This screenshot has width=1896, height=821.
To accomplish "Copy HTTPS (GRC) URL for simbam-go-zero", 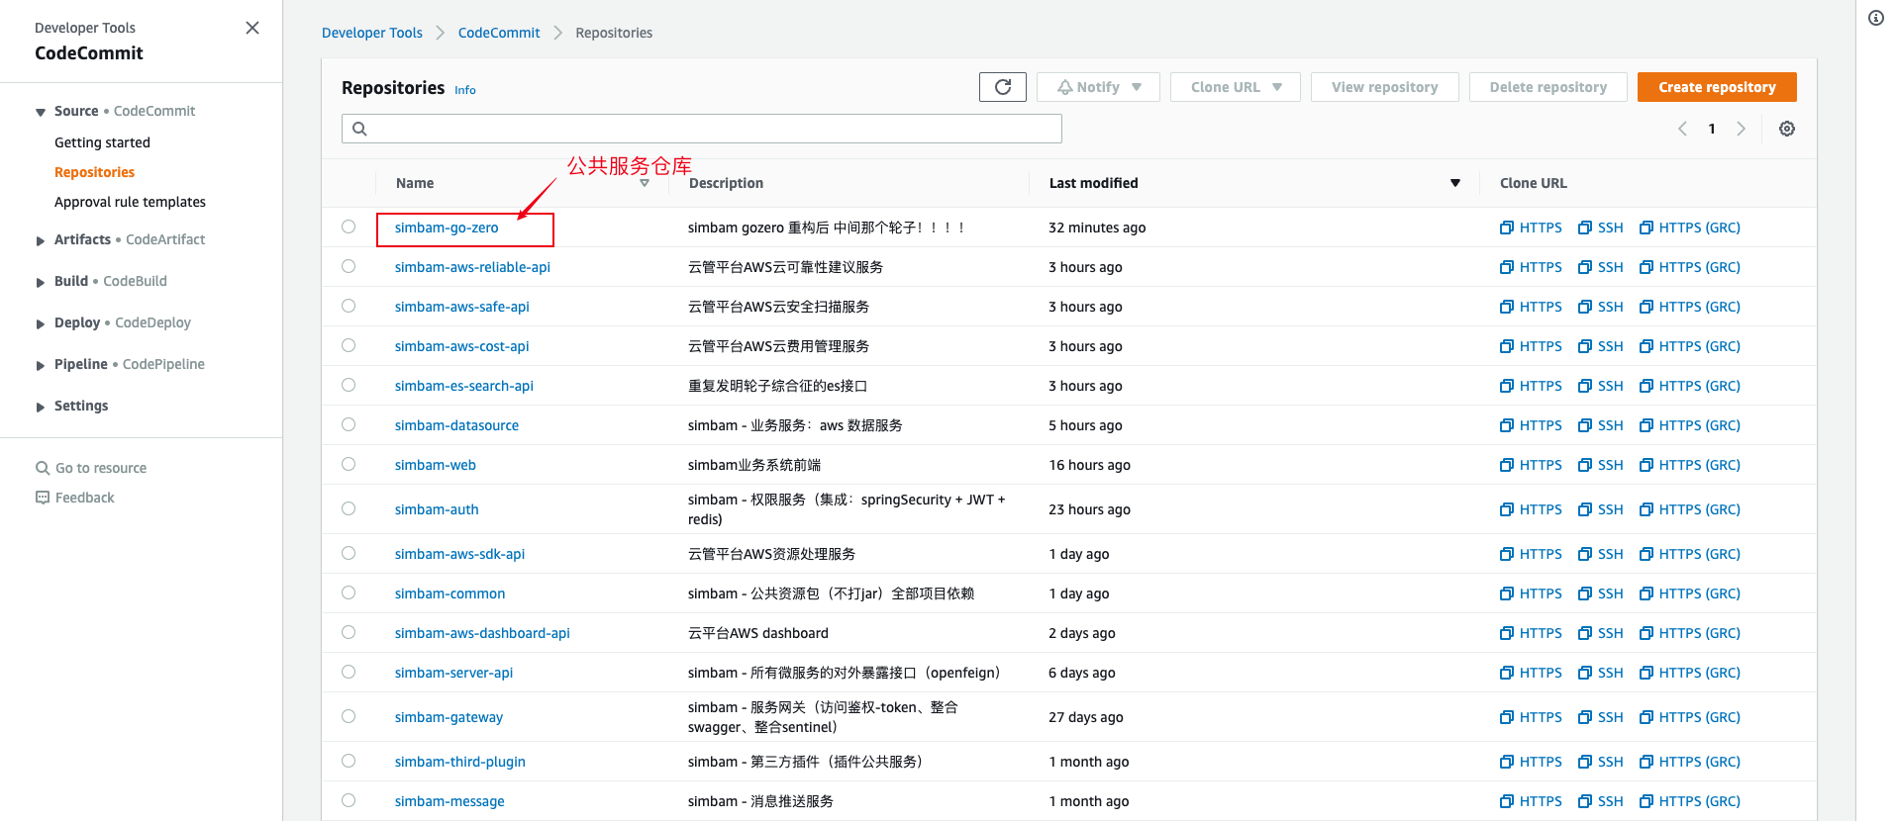I will click(1690, 228).
